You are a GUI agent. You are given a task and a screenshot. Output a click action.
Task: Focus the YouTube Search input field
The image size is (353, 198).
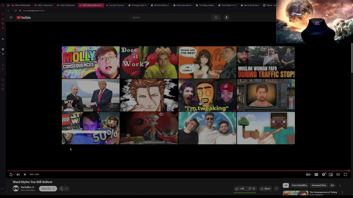pyautogui.click(x=171, y=17)
